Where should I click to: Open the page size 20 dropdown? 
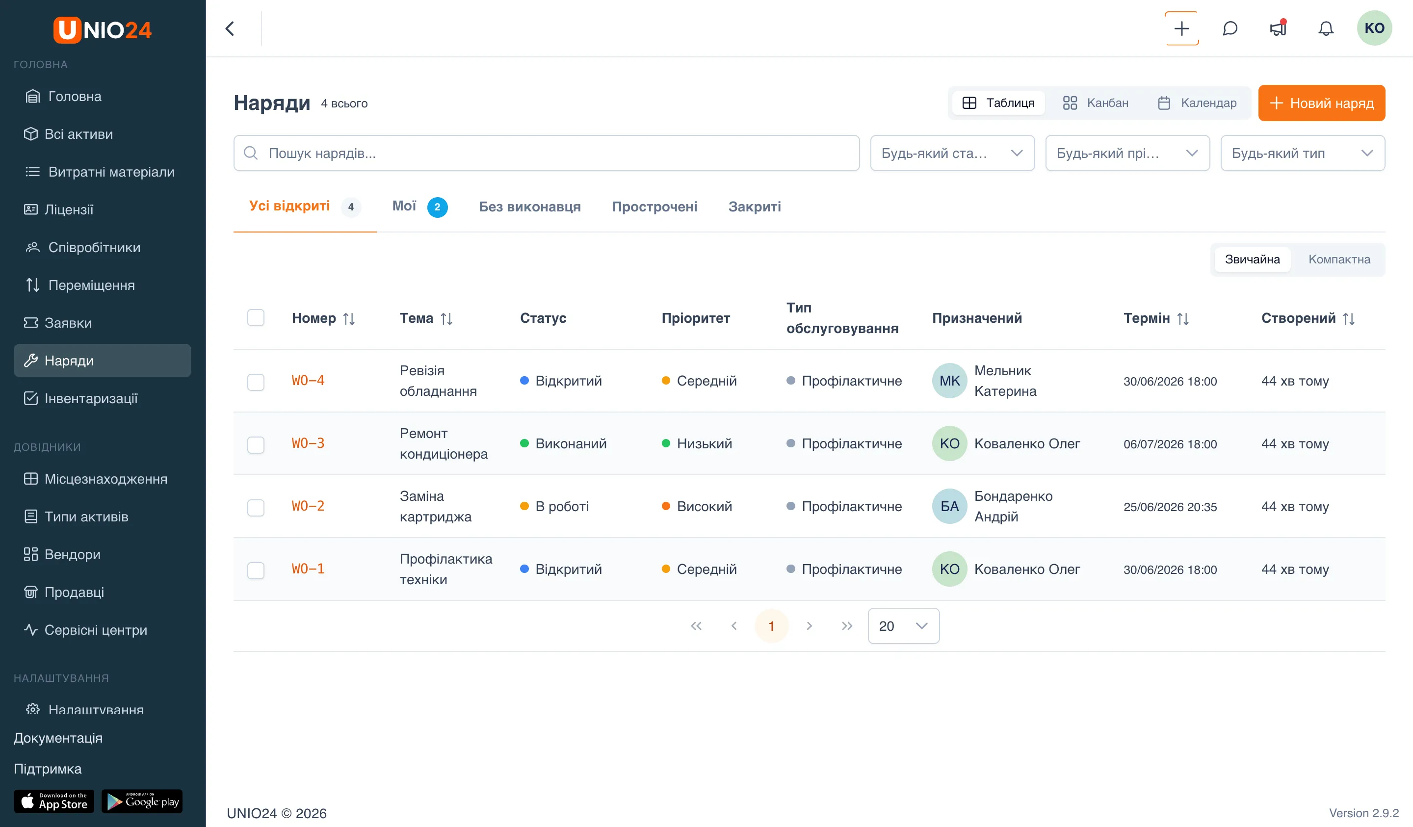(x=903, y=626)
